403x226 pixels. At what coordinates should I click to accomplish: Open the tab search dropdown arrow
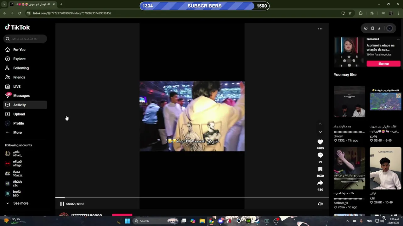click(x=4, y=4)
